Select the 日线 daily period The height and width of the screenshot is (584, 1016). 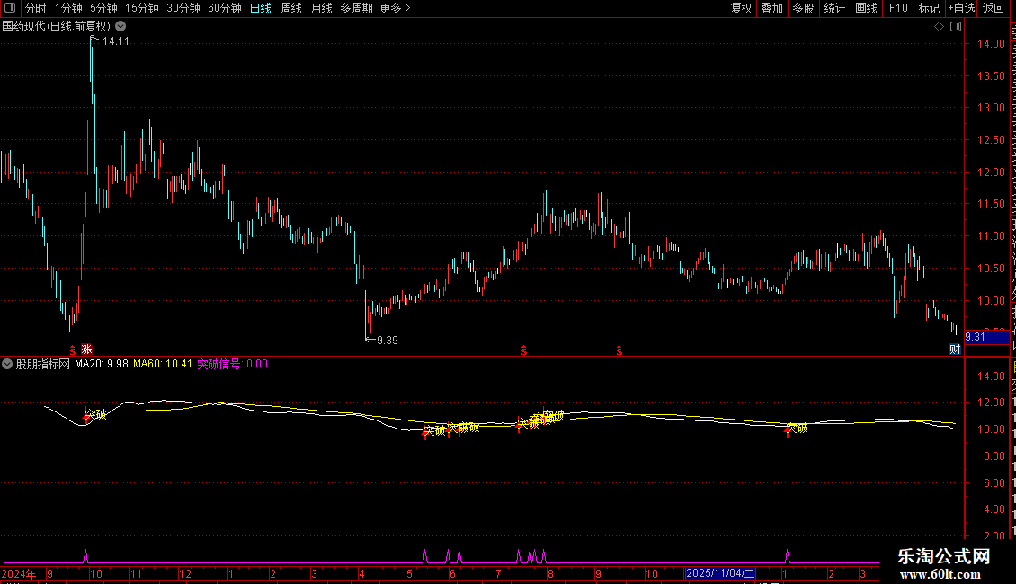(x=261, y=8)
